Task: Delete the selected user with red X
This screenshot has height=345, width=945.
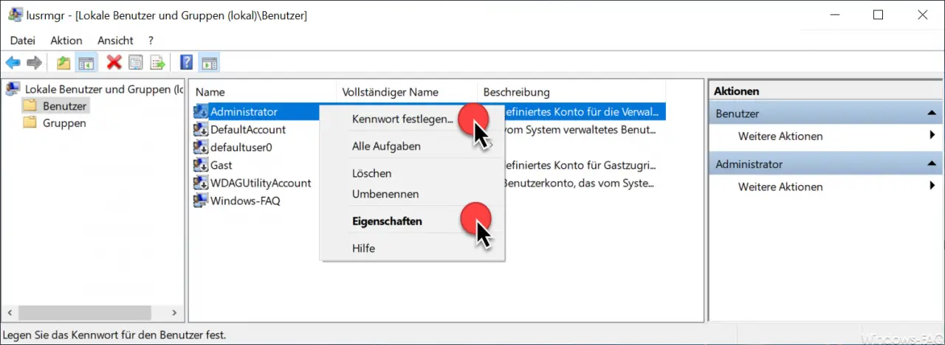Action: [114, 63]
